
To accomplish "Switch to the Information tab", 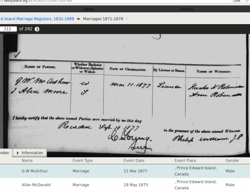I will (x=32, y=153).
